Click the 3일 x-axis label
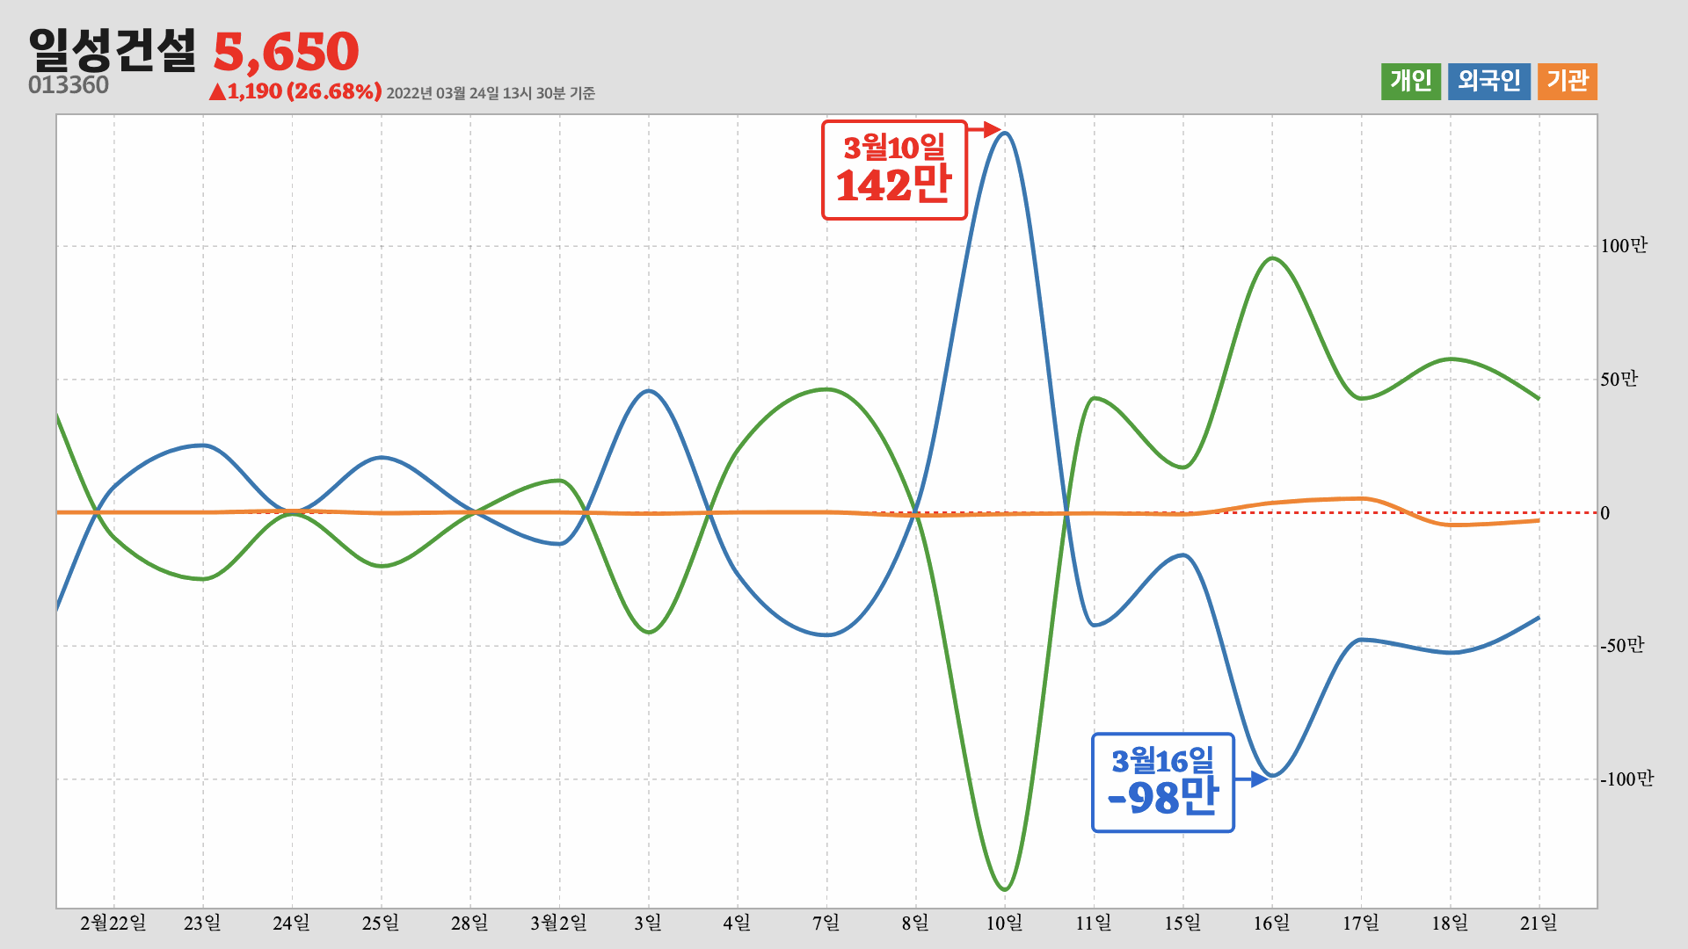Viewport: 1688px width, 949px height. (648, 923)
